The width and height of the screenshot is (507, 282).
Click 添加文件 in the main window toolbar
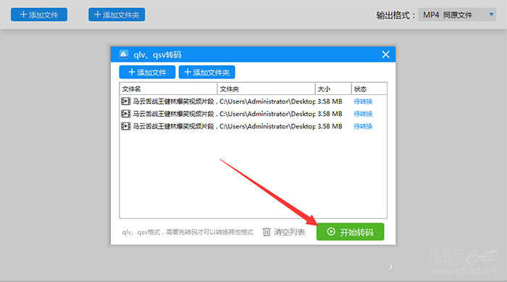pyautogui.click(x=39, y=14)
